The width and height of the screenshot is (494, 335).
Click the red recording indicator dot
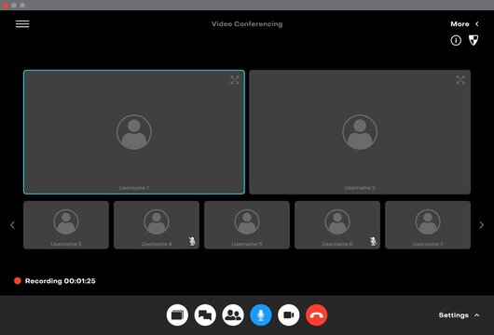coord(18,281)
